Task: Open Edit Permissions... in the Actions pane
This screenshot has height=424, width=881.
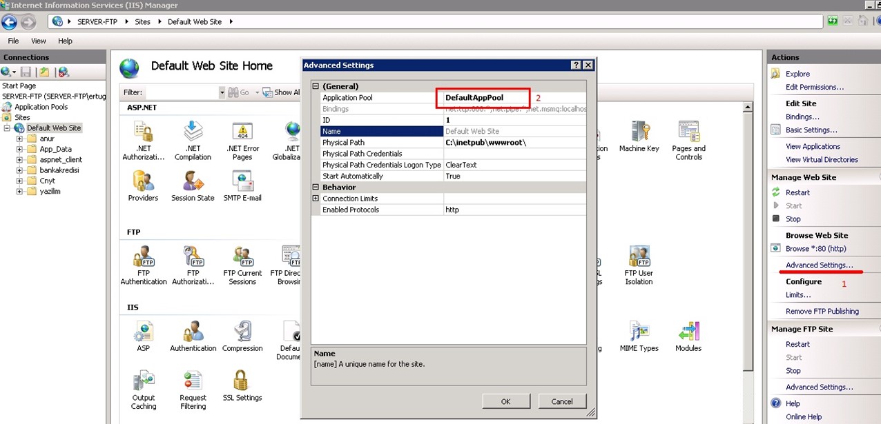Action: [x=815, y=87]
